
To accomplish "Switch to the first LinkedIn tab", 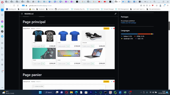I will point(129,2).
